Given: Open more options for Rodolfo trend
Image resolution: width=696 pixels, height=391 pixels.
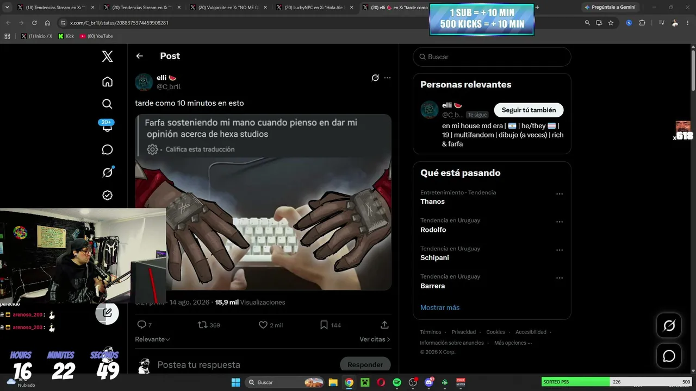Looking at the screenshot, I should coord(560,222).
